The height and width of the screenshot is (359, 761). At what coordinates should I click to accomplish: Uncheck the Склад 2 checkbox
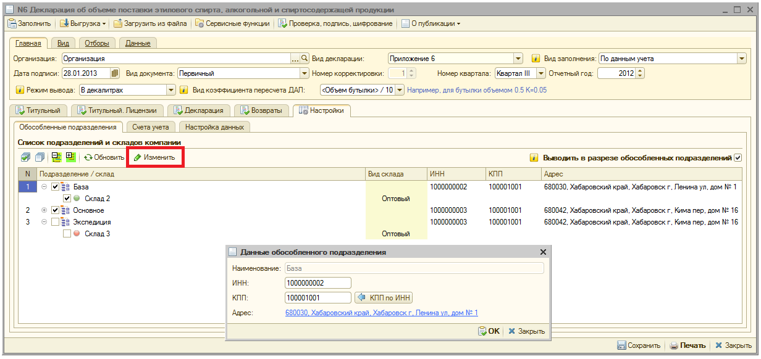click(67, 199)
